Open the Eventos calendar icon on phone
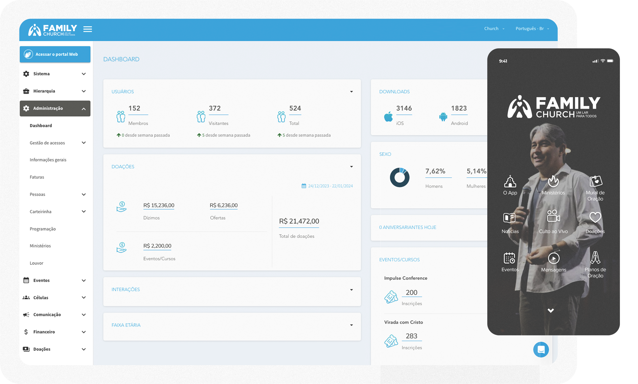 (509, 258)
